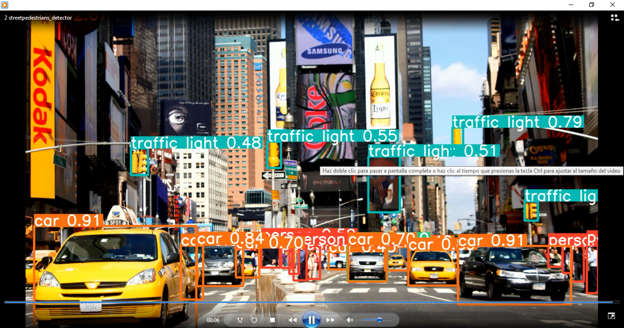Viewport: 624px width, 328px height.
Task: Click the fast forward/next button
Action: 331,320
